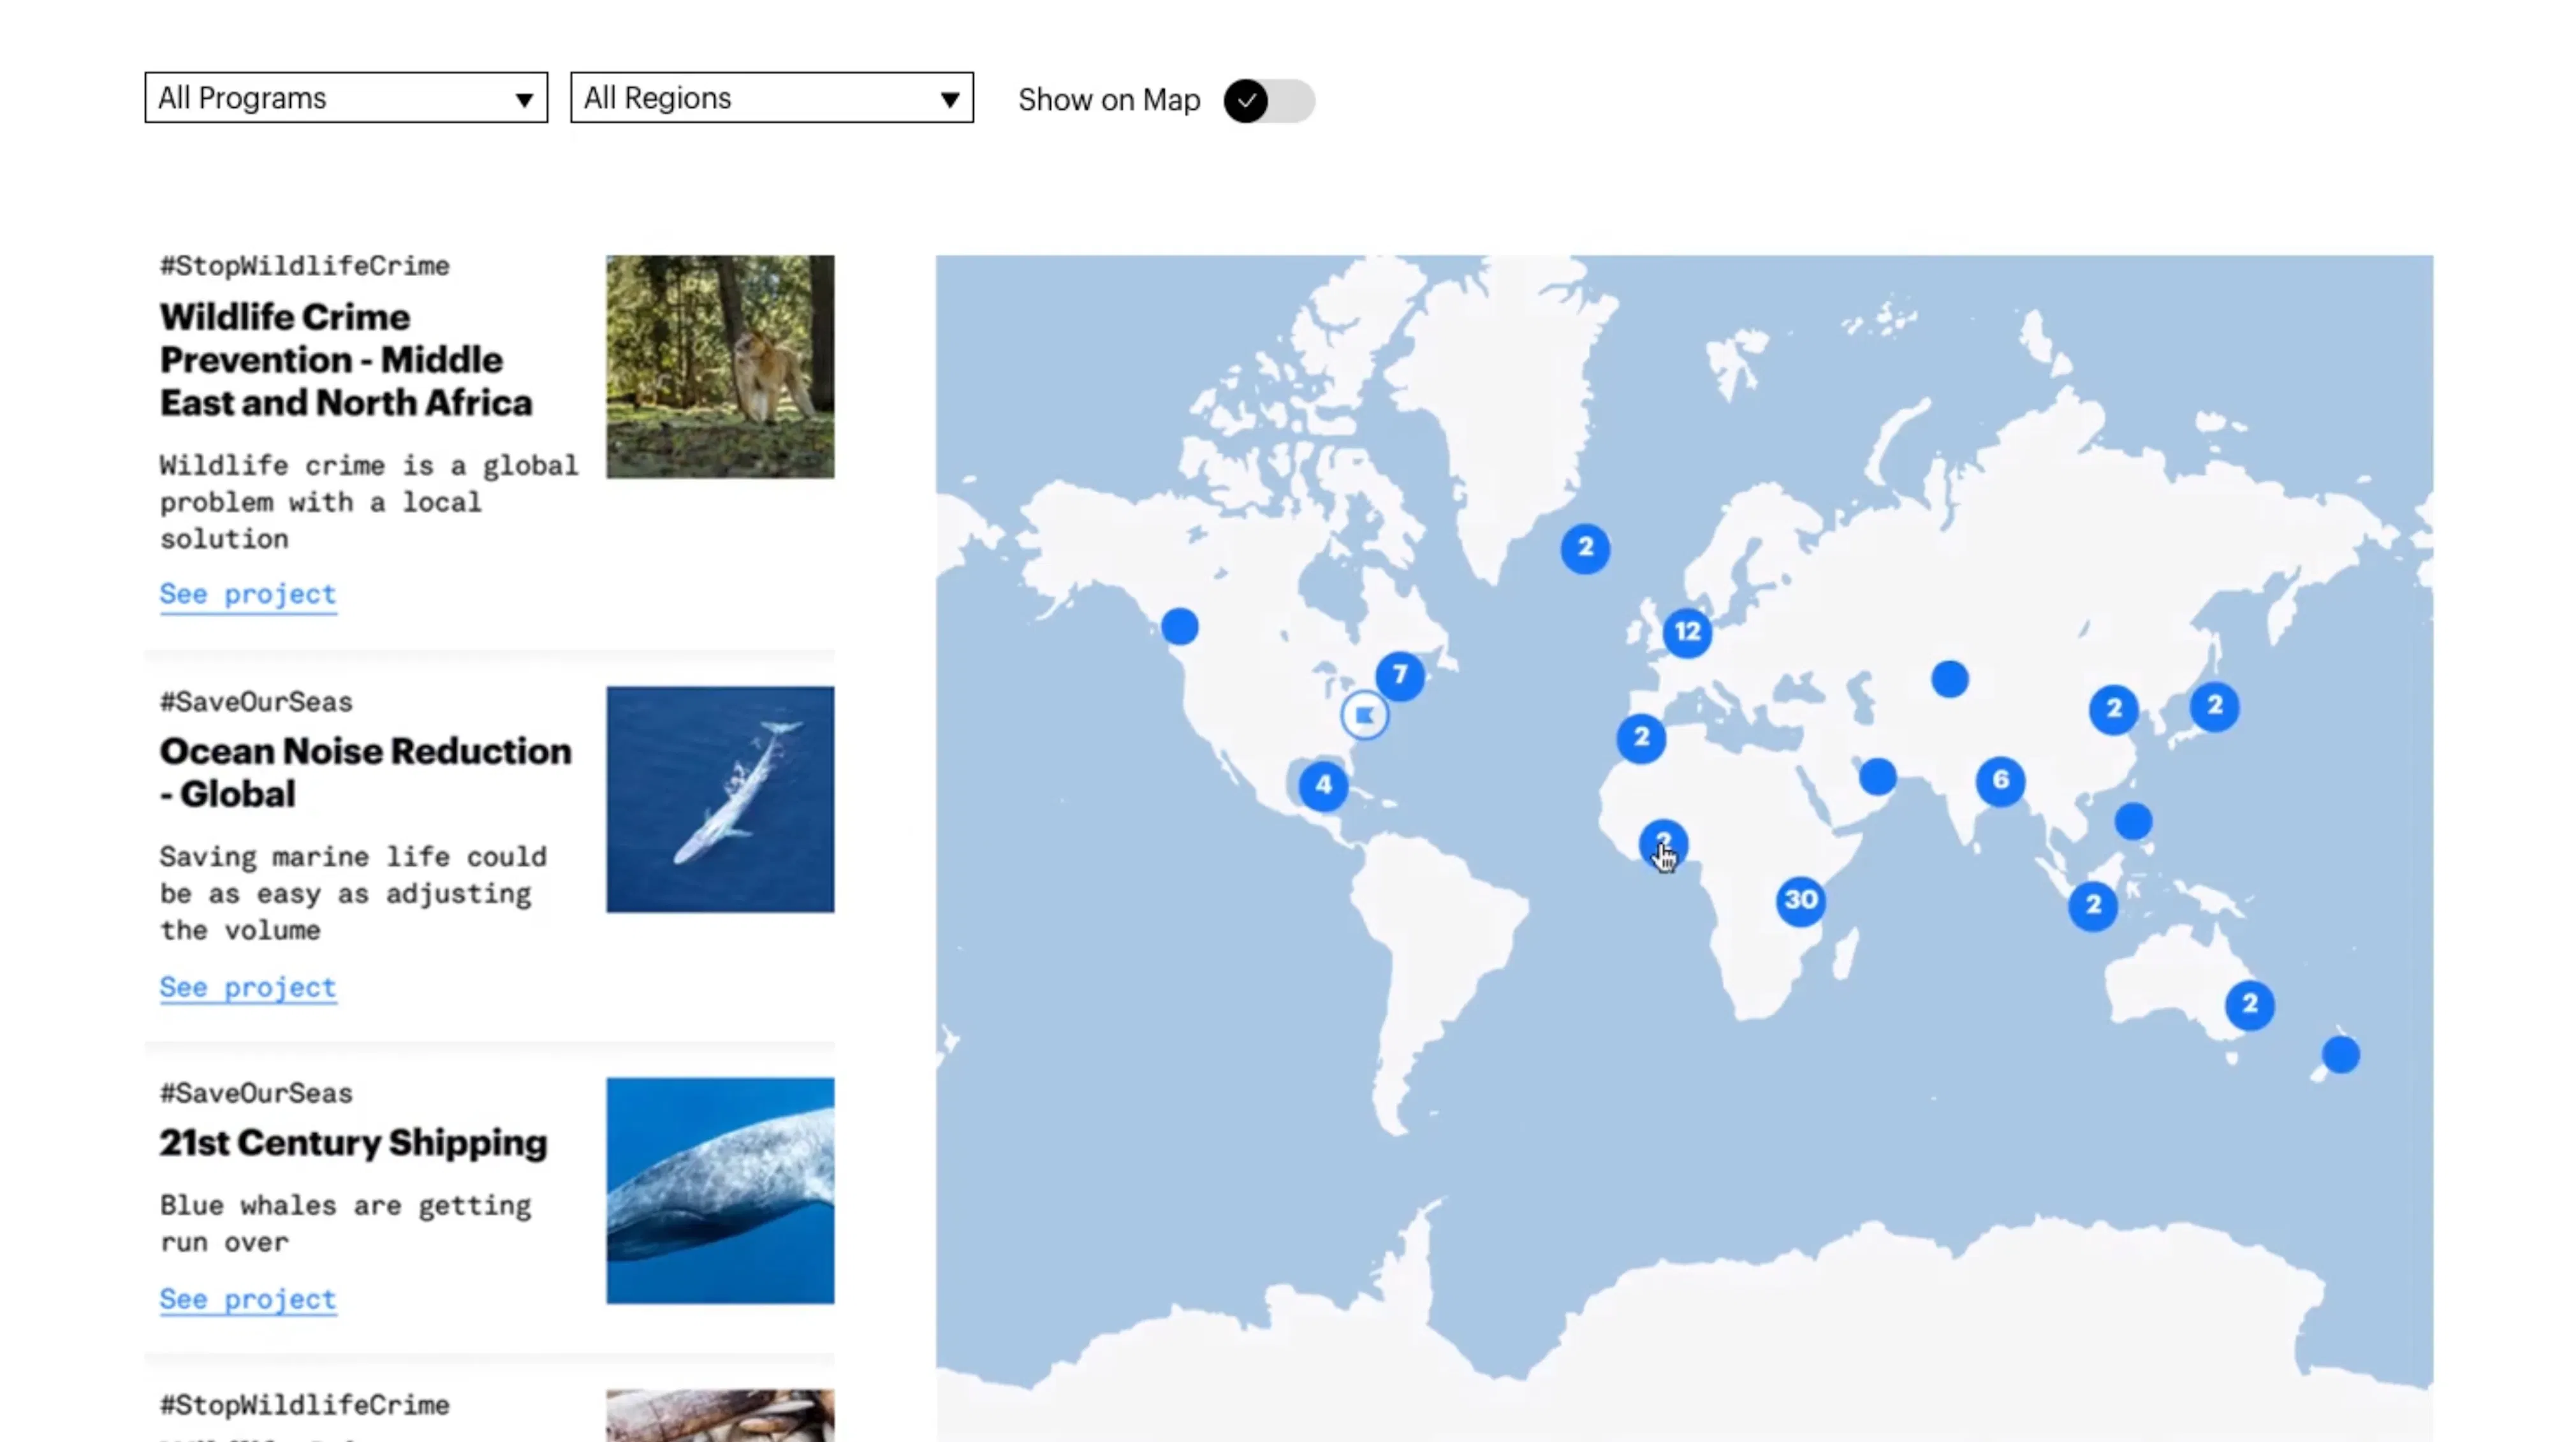Select the map cluster marked 7 in northeastern America
The width and height of the screenshot is (2576, 1442).
[x=1400, y=675]
